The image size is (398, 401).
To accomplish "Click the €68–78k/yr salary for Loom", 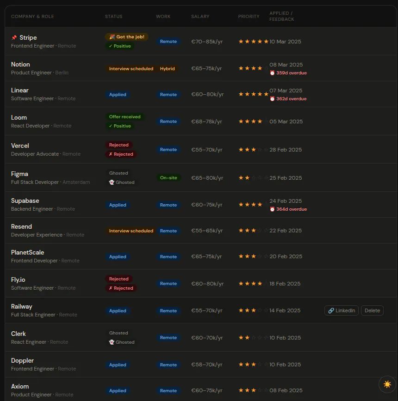I will point(207,121).
